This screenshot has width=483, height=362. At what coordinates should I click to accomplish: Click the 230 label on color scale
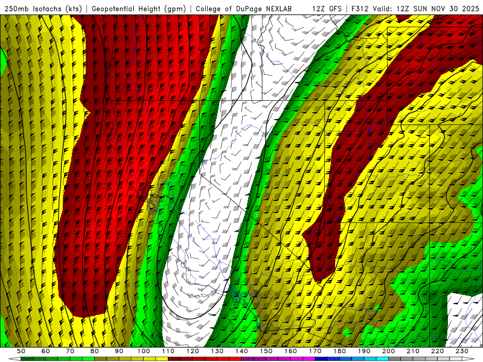tap(462, 351)
